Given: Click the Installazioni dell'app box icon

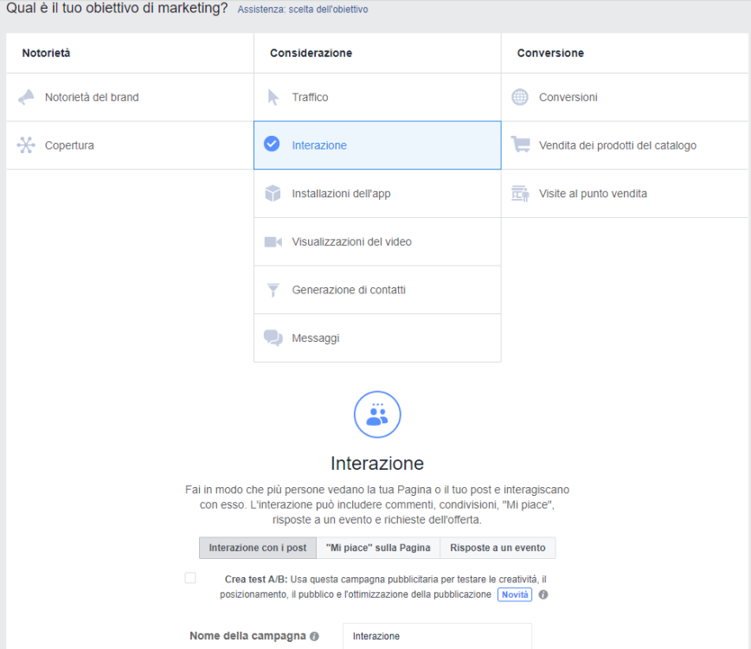Looking at the screenshot, I should [273, 193].
